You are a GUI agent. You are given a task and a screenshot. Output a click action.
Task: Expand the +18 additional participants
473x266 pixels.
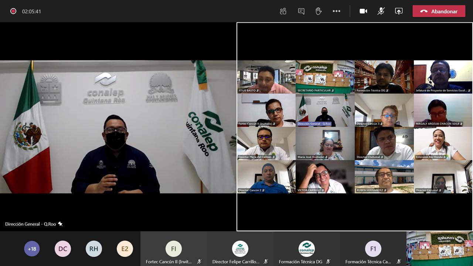click(x=32, y=249)
